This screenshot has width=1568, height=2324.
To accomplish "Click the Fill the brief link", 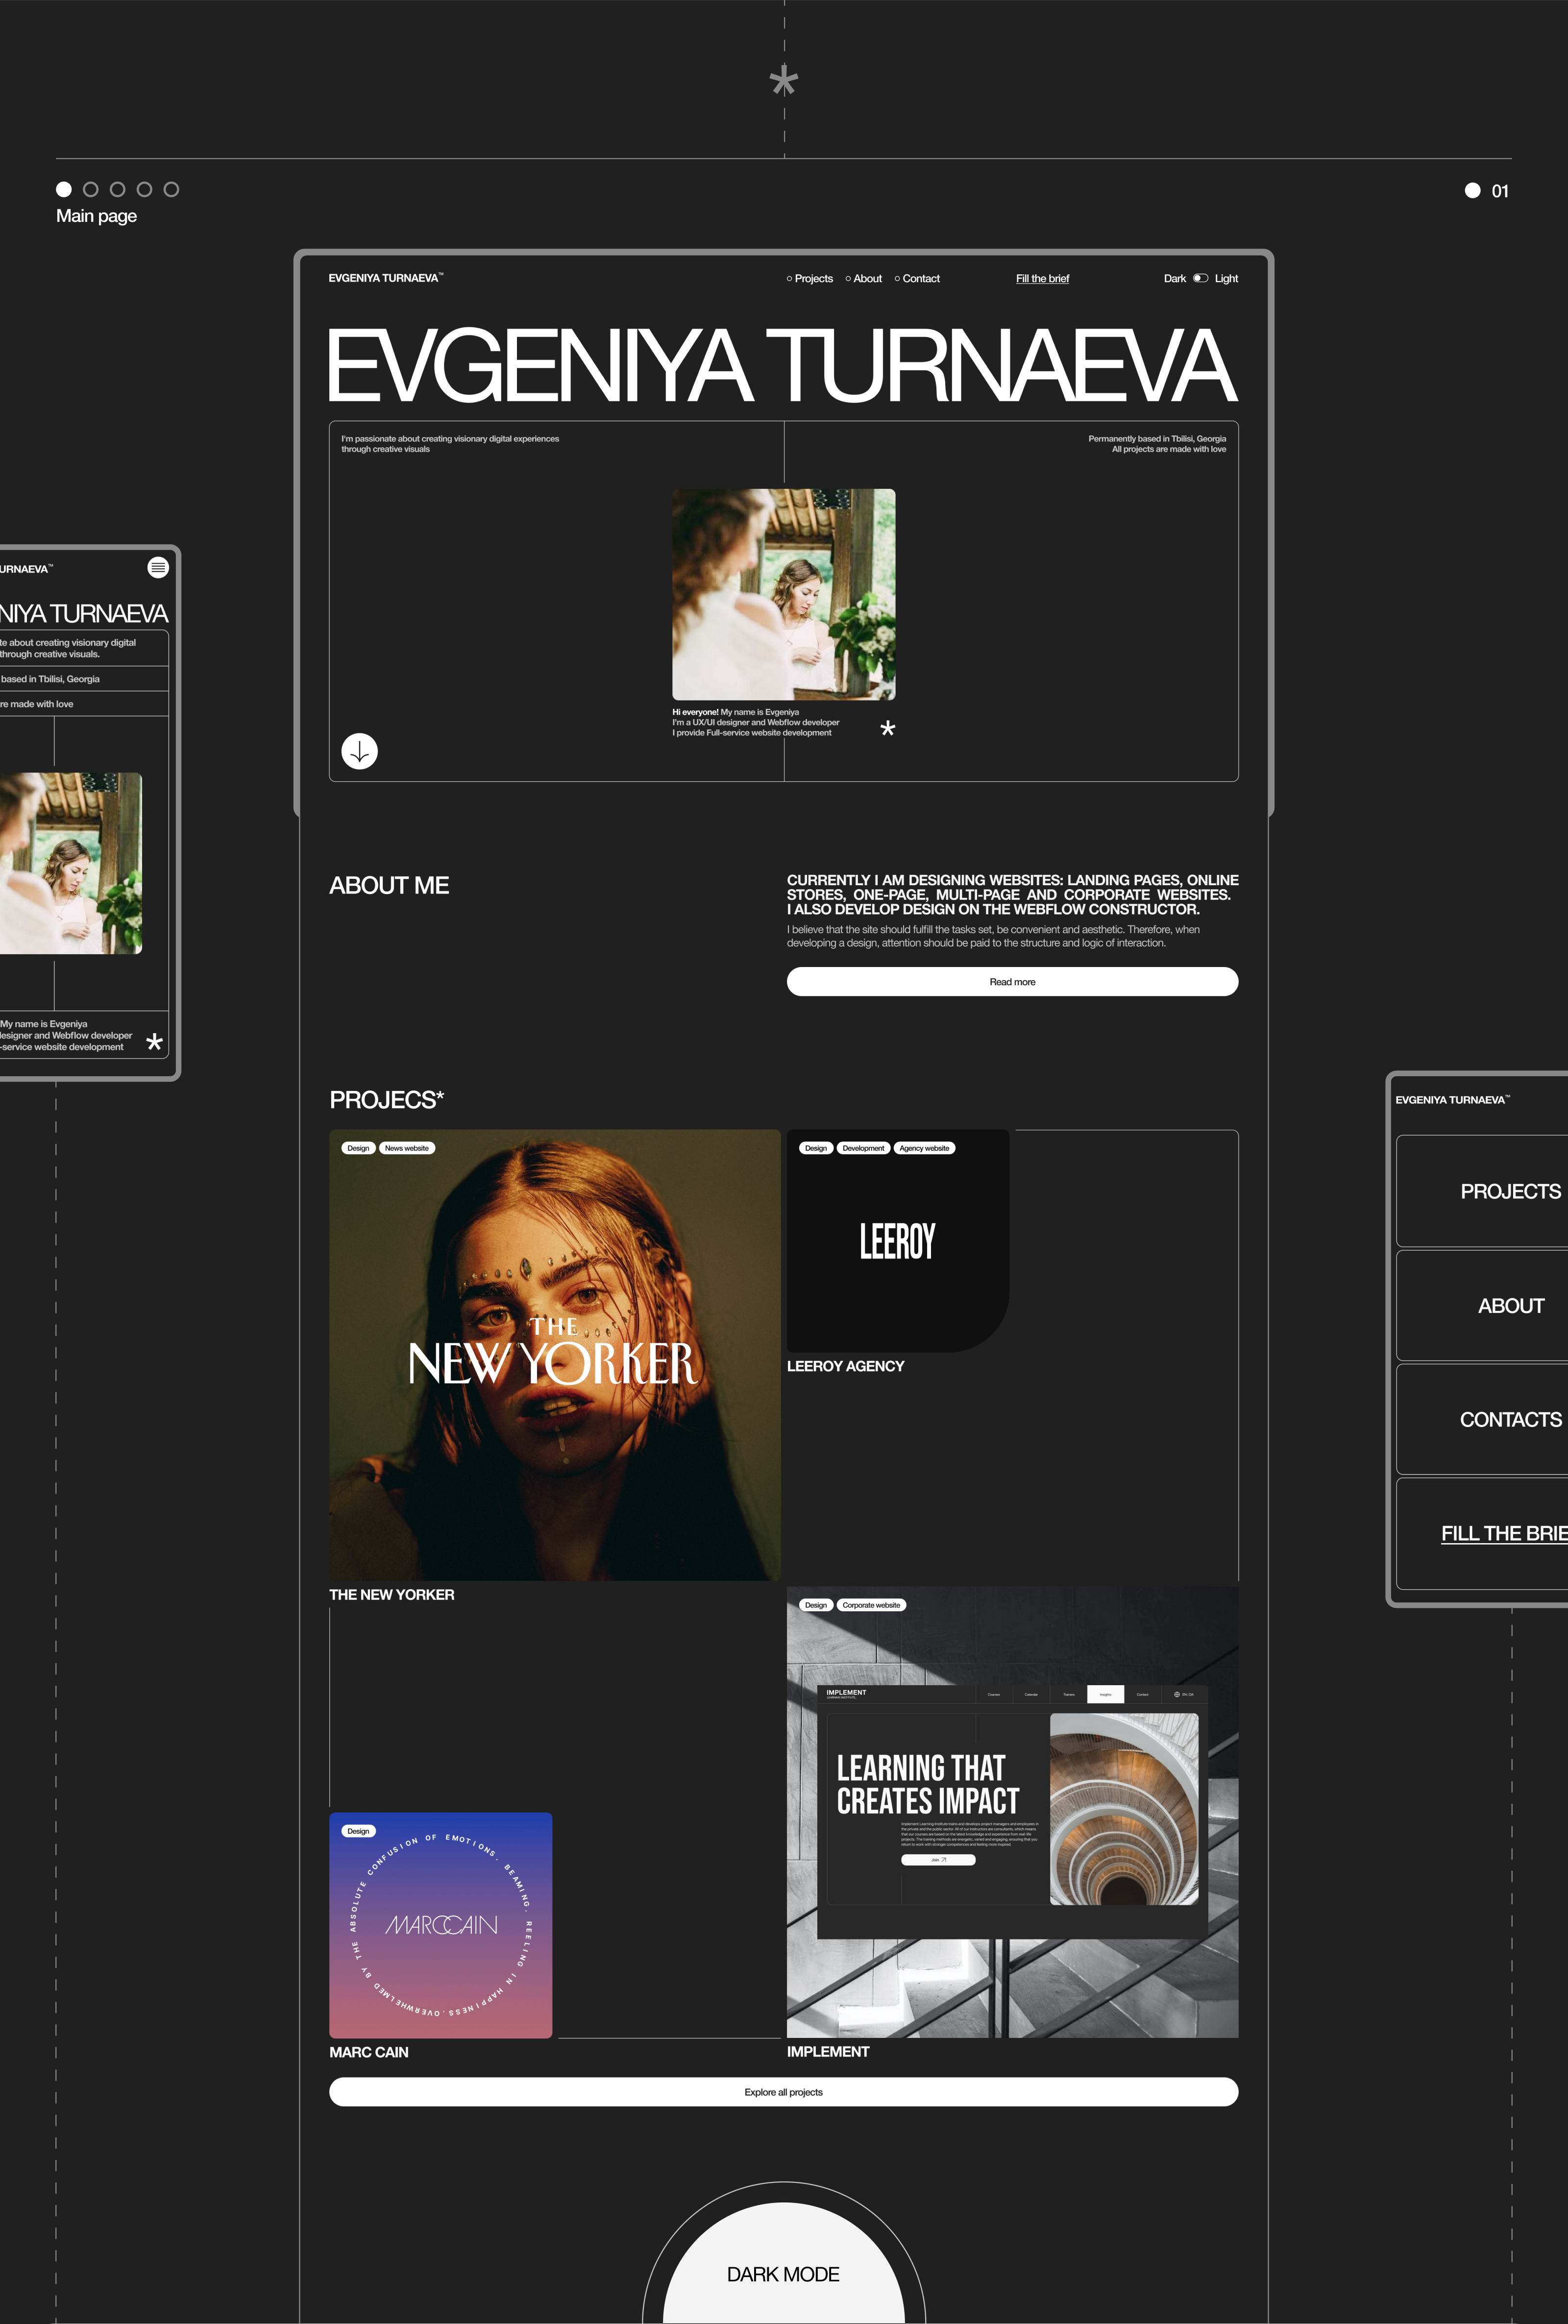I will point(1042,279).
